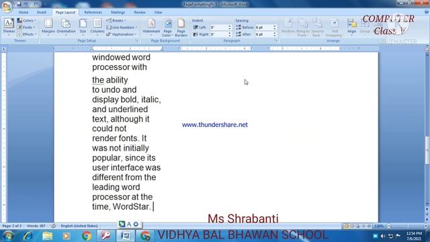430x242 pixels.
Task: Click the word "WordStar." in the document
Action: tap(132, 206)
